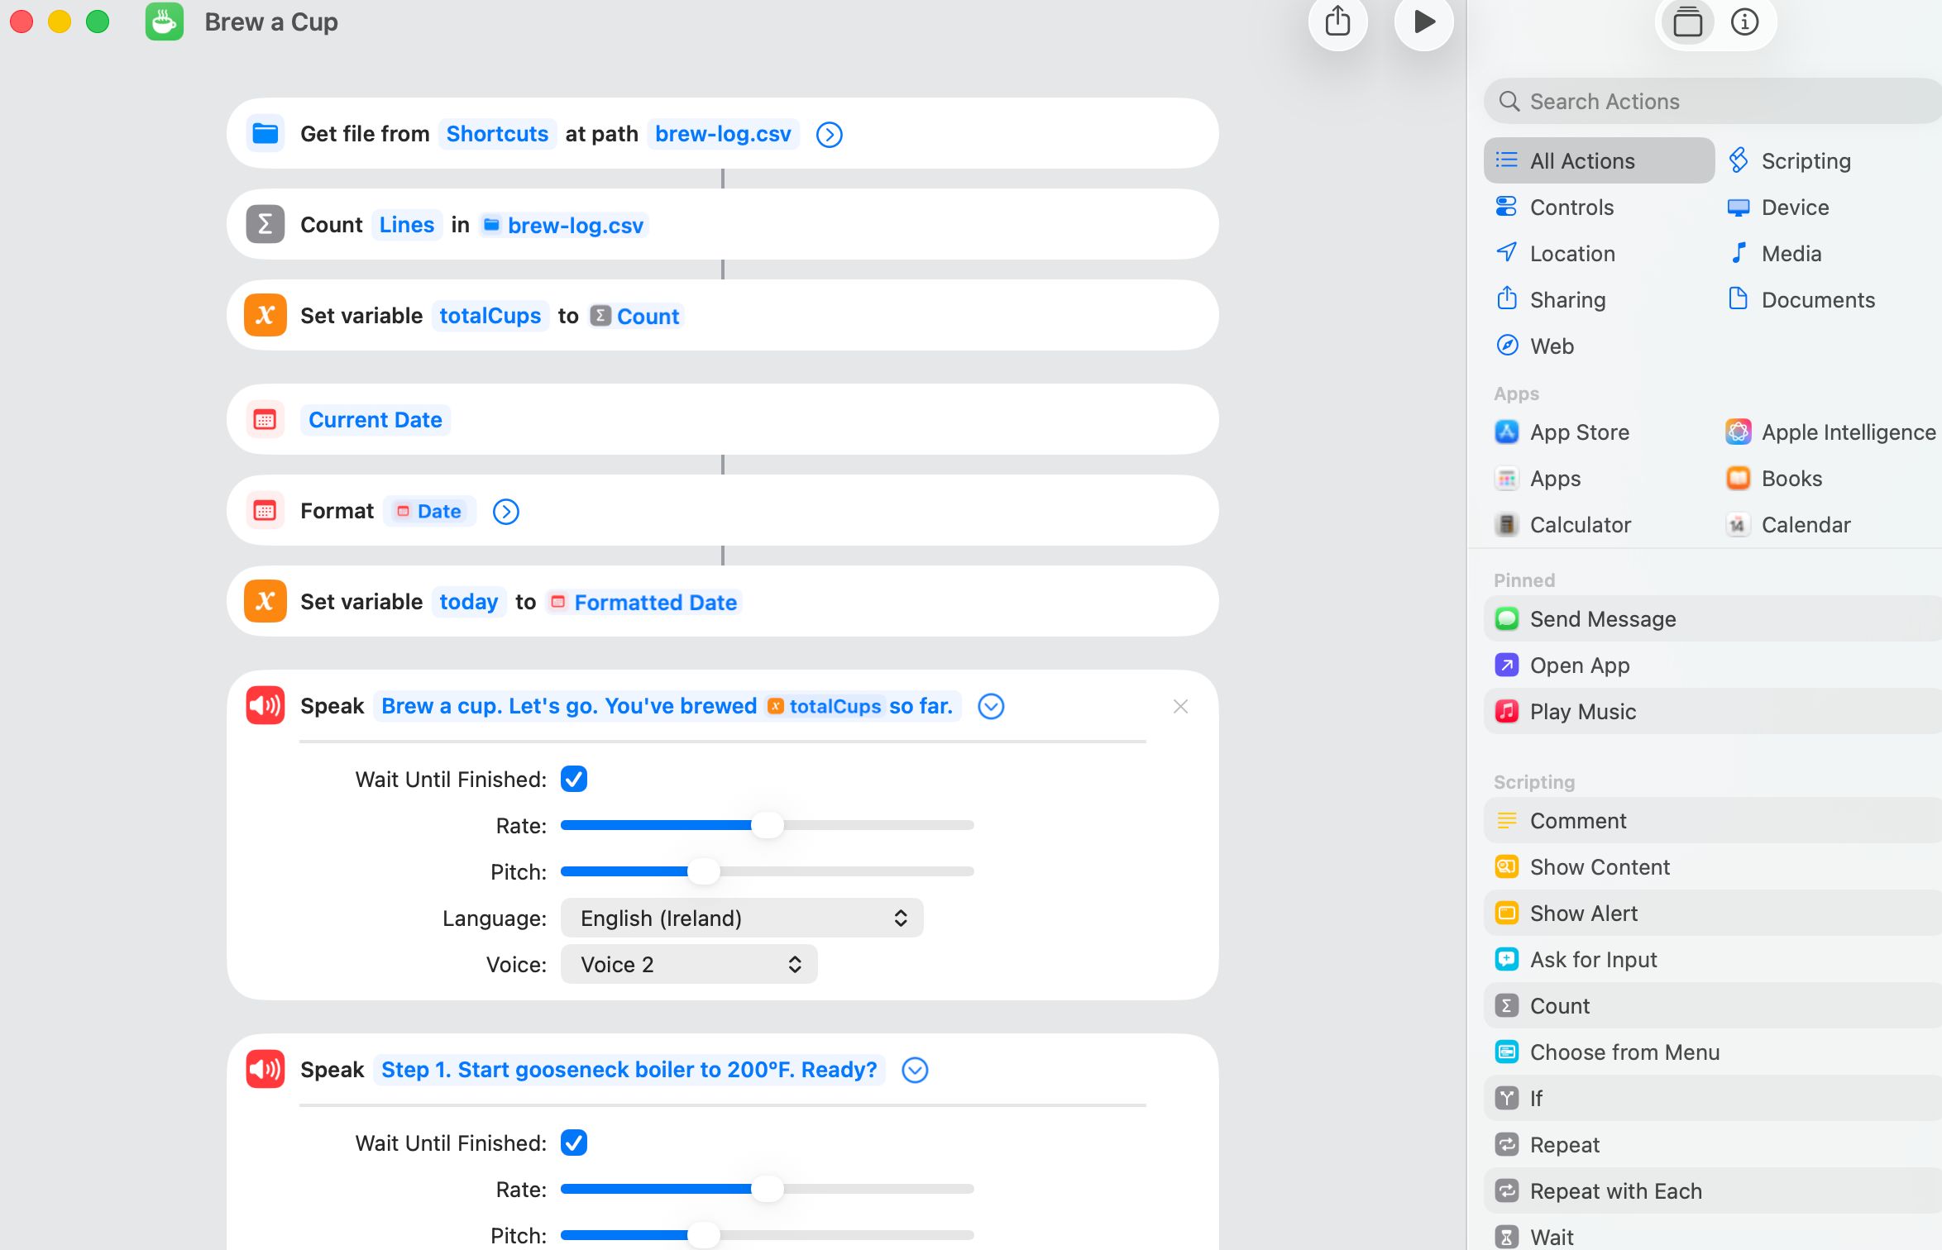Image resolution: width=1942 pixels, height=1250 pixels.
Task: Click the totalCups variable name field
Action: [490, 316]
